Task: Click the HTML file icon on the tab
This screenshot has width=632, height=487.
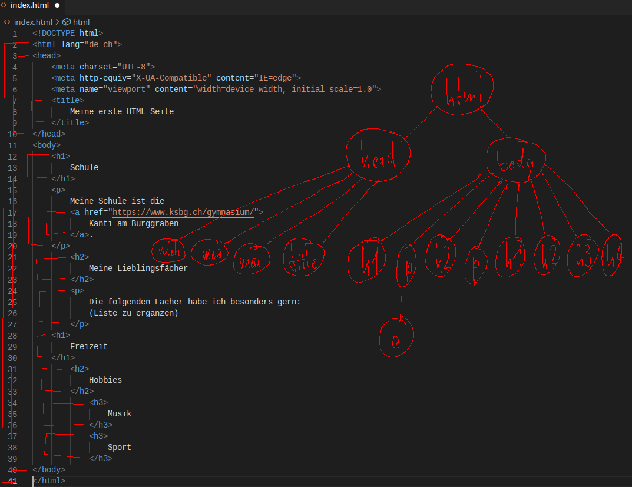Action: pos(4,5)
